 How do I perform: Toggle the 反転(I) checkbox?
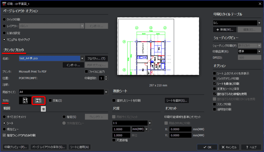click(x=50, y=100)
